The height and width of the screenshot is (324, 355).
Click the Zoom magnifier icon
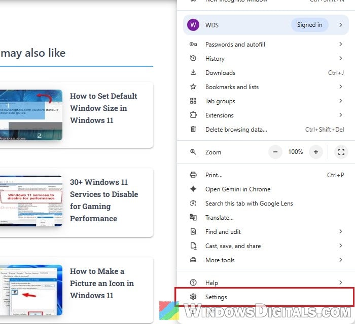[193, 152]
